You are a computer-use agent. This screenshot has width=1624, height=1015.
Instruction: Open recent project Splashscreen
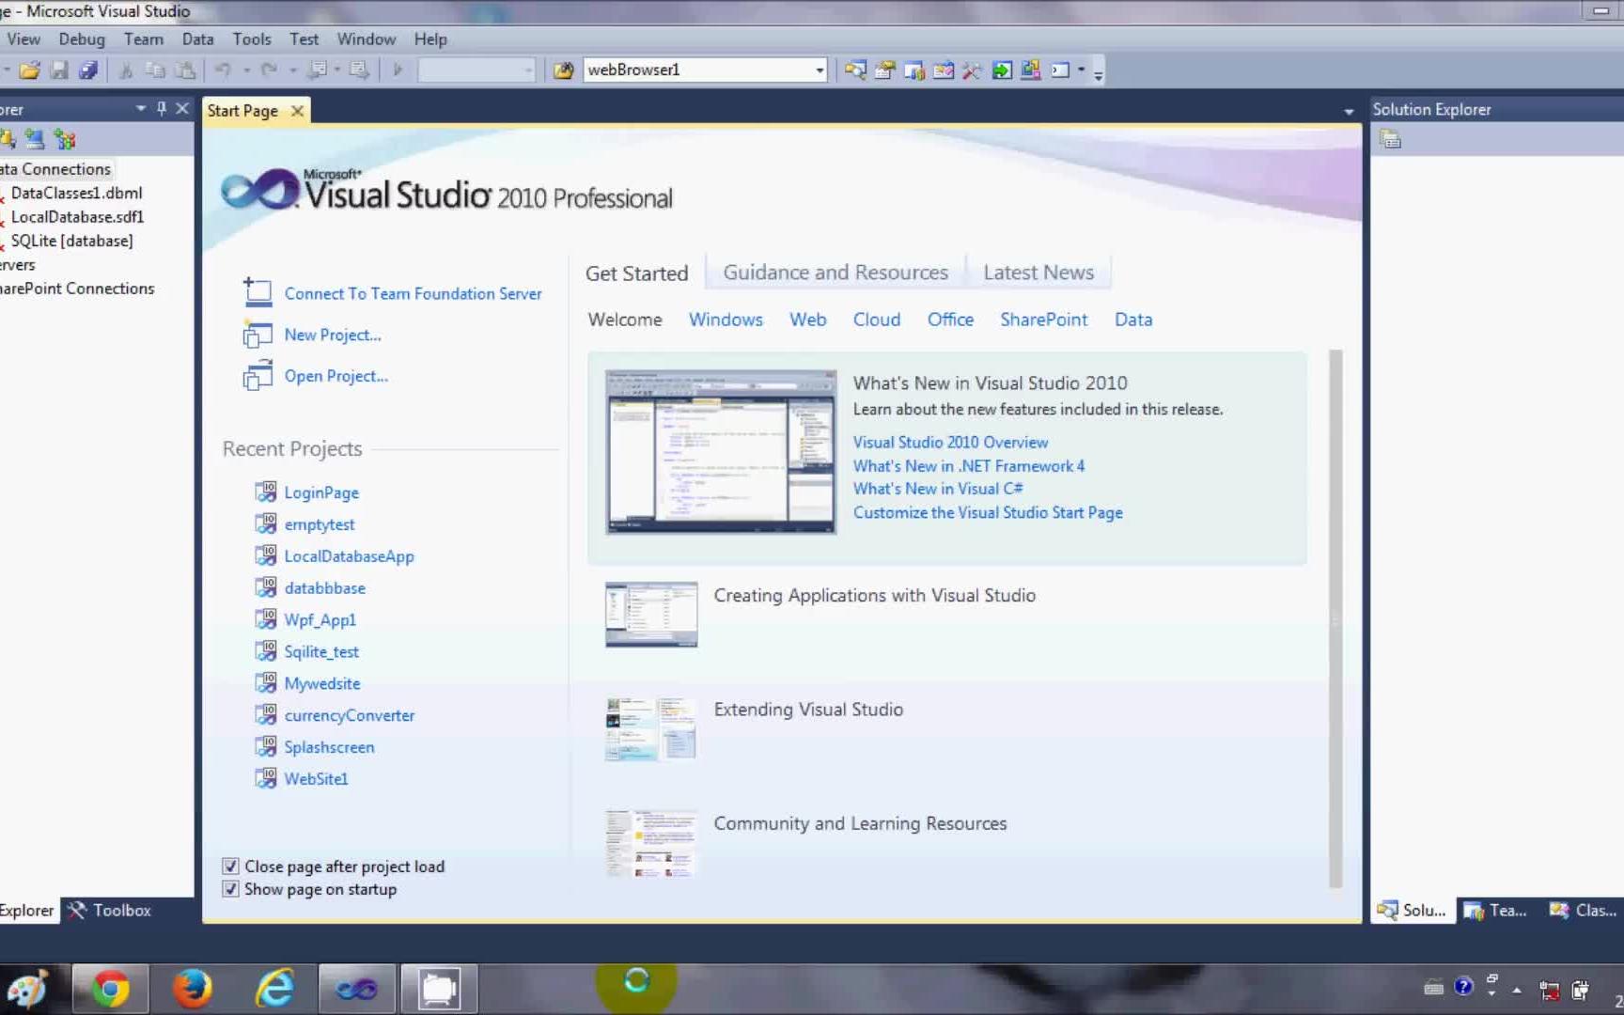tap(329, 747)
